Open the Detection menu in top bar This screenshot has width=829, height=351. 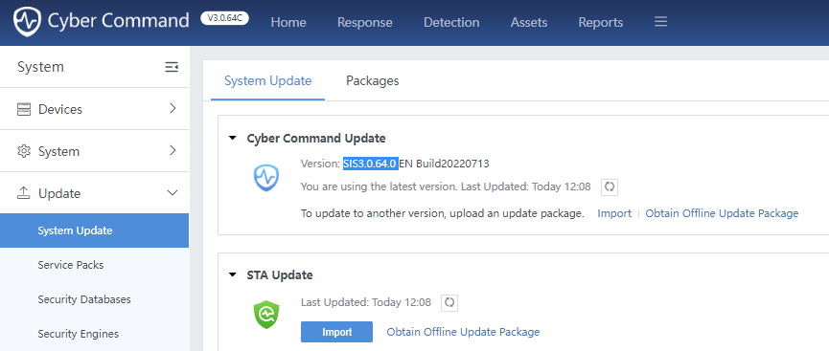(451, 23)
